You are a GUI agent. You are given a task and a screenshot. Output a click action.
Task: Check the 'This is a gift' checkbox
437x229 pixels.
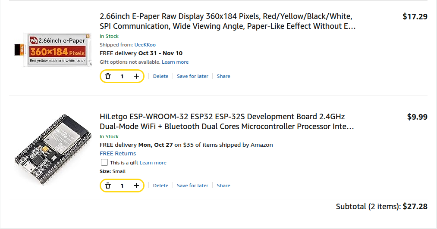104,162
